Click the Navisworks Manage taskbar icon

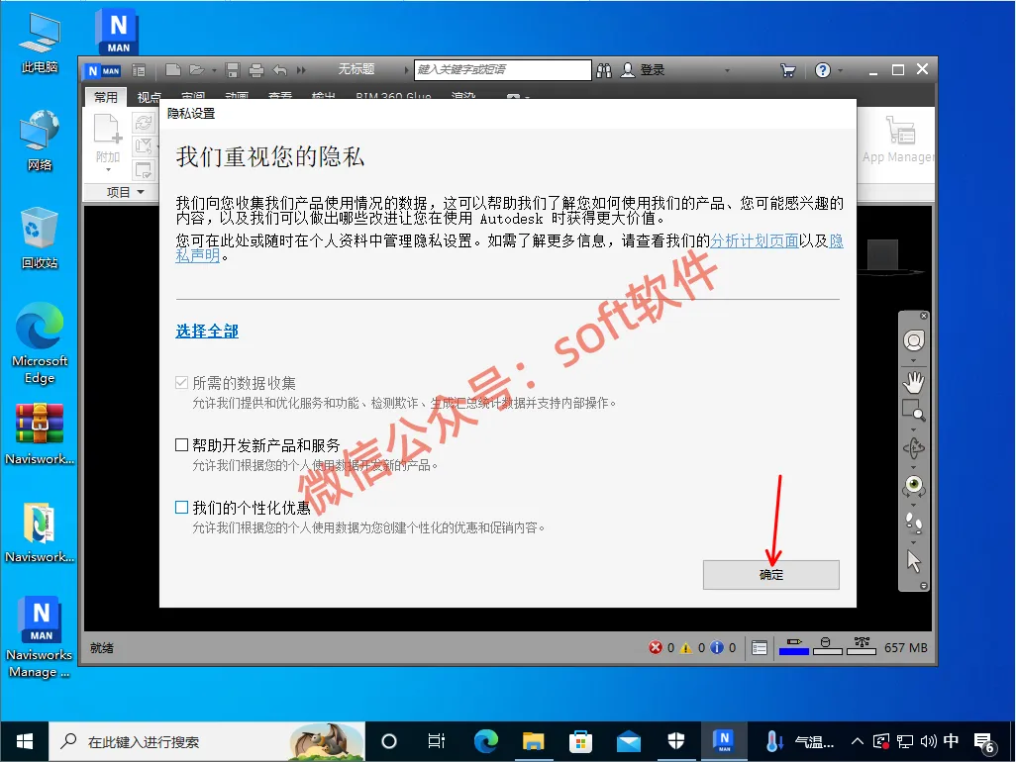[x=724, y=741]
